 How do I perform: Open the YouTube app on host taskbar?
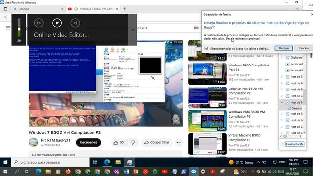(165, 172)
